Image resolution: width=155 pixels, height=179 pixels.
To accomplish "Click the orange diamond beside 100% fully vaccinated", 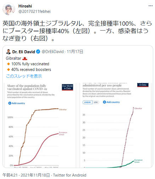I will point(9,64).
